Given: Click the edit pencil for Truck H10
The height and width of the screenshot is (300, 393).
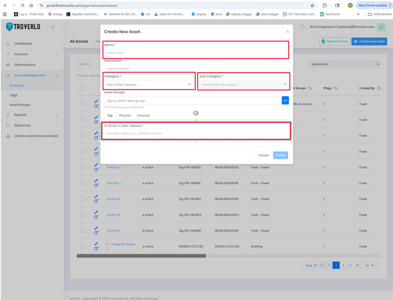Looking at the screenshot, I should (96, 196).
